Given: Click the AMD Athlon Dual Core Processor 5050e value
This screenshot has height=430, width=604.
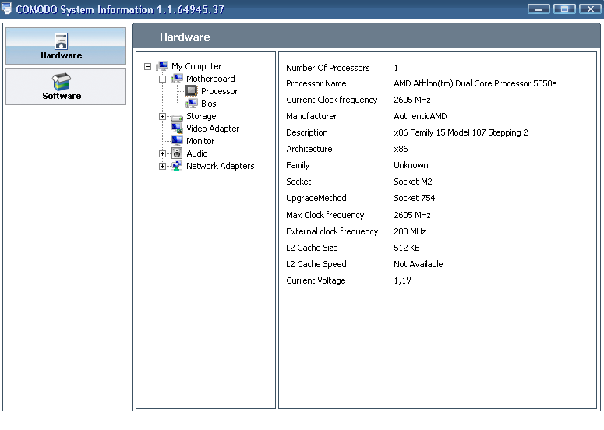Looking at the screenshot, I should point(475,83).
